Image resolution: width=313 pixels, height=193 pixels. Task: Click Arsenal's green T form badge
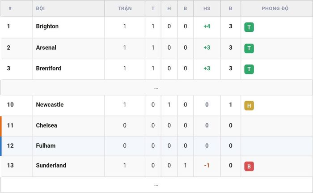point(249,48)
